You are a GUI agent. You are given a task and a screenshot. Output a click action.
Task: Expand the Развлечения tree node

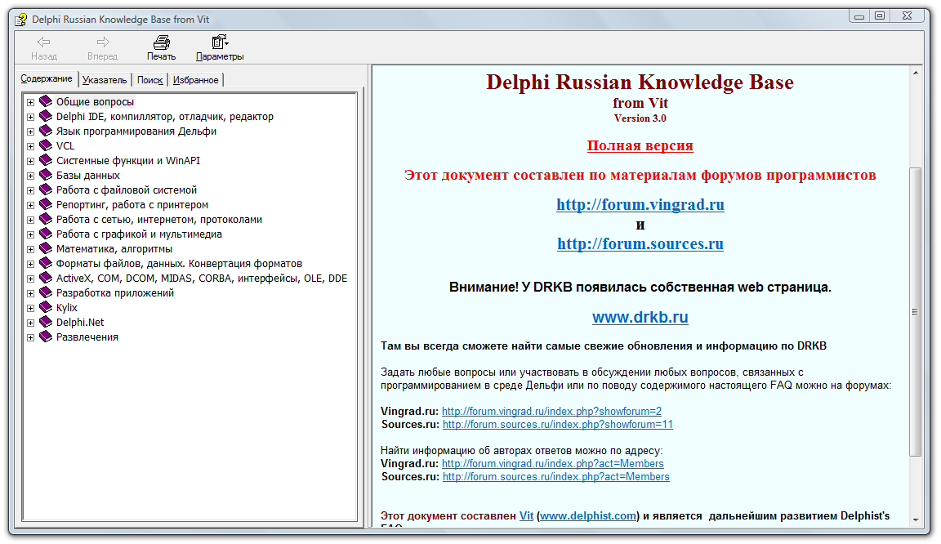[30, 337]
